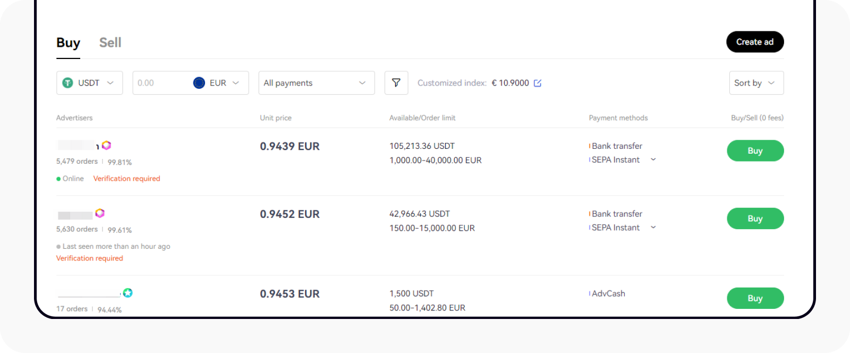Click the star badge next to third advertiser

click(x=128, y=293)
